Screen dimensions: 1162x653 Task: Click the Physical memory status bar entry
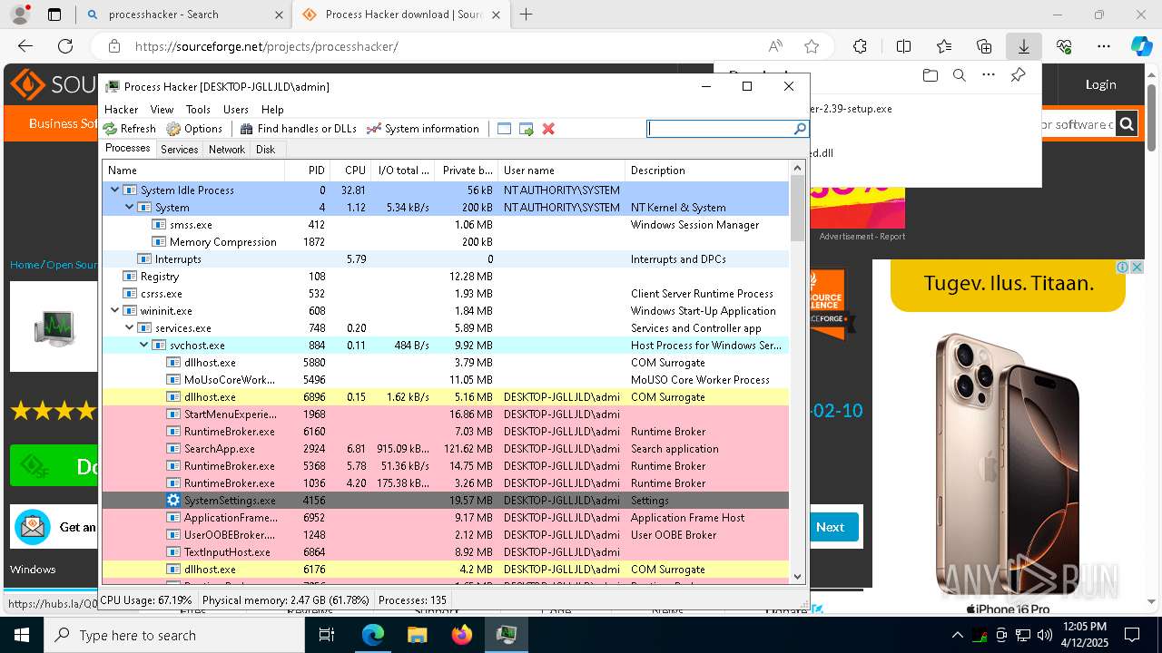pyautogui.click(x=286, y=600)
